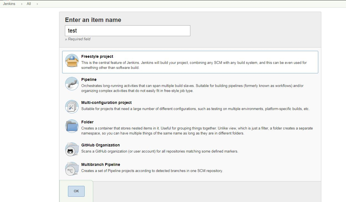Viewport: 346px width, 202px height.
Task: Select the Freestyle project box icon
Action: coord(72,61)
